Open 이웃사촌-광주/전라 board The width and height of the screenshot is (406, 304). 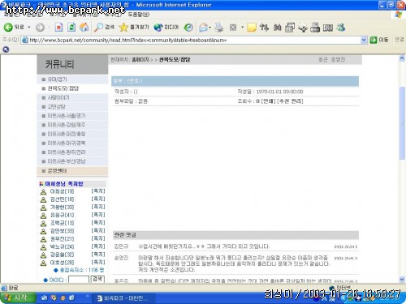point(67,152)
